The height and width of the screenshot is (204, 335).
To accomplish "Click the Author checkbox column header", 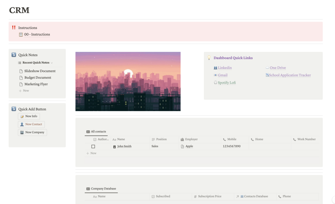I will (x=101, y=139).
